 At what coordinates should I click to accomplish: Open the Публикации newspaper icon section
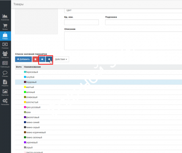pos(5,64)
